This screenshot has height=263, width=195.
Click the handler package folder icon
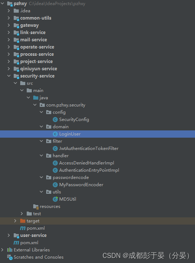coord(49,155)
